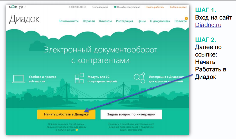Open the Новости menu item
The image size is (236, 139).
tap(180, 21)
